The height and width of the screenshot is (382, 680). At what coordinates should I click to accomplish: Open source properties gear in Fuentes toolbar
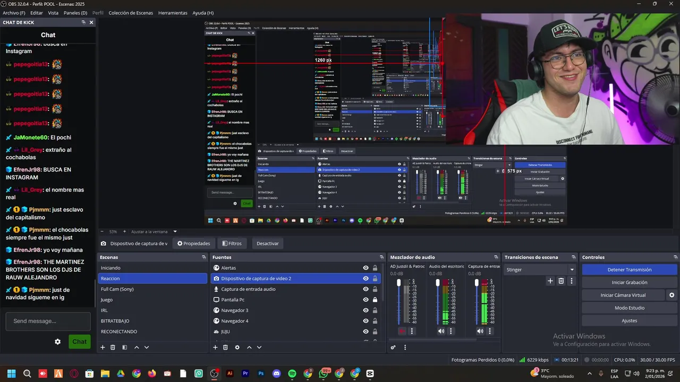pos(237,348)
